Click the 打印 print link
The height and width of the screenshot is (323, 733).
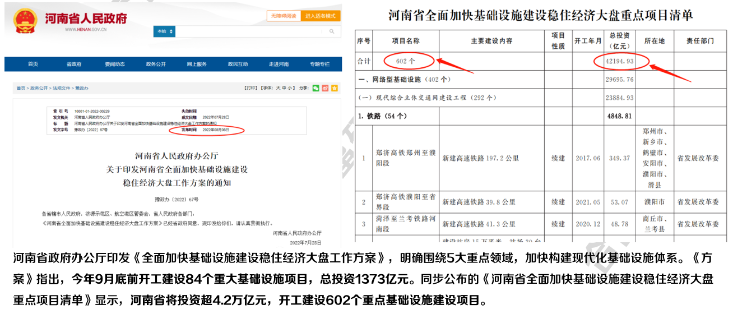point(250,89)
